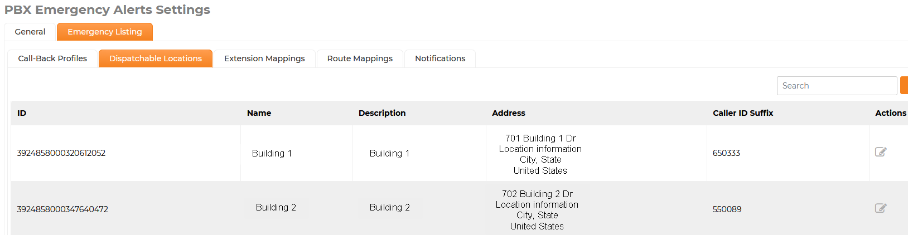Sort by the Name column header
908x235 pixels.
(259, 113)
